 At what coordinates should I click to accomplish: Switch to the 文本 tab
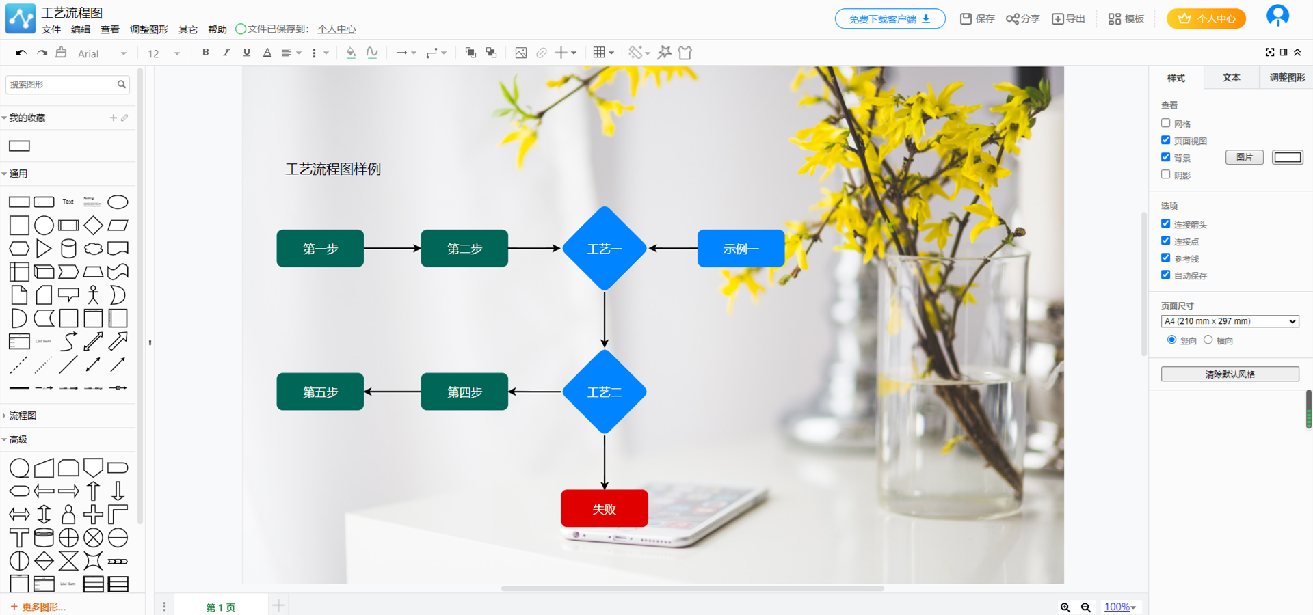pos(1231,78)
